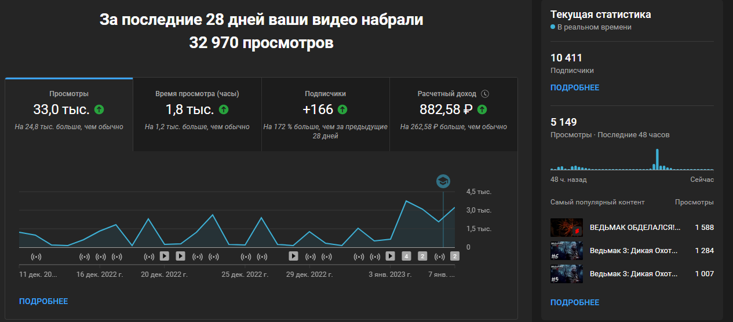The height and width of the screenshot is (322, 733).
Task: Click ПОДРОБНЕЕ below the popular content list
Action: [x=574, y=302]
